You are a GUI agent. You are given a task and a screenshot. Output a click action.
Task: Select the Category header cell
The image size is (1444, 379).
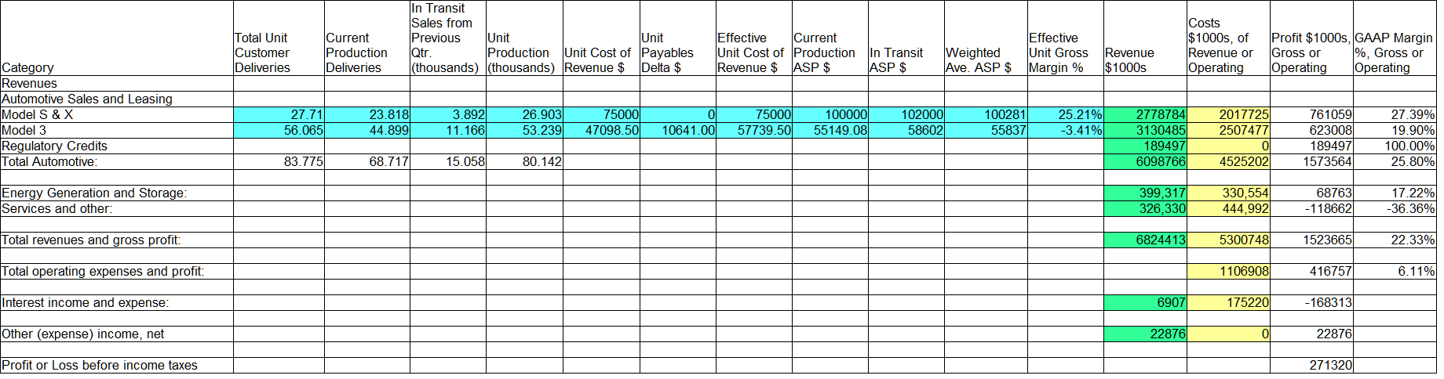27,68
